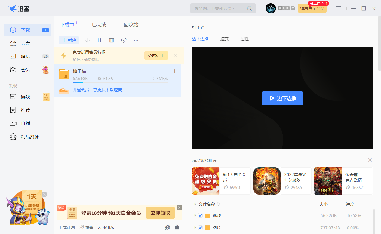Pause all tasks from the toolbar
This screenshot has height=234, width=381.
99,40
